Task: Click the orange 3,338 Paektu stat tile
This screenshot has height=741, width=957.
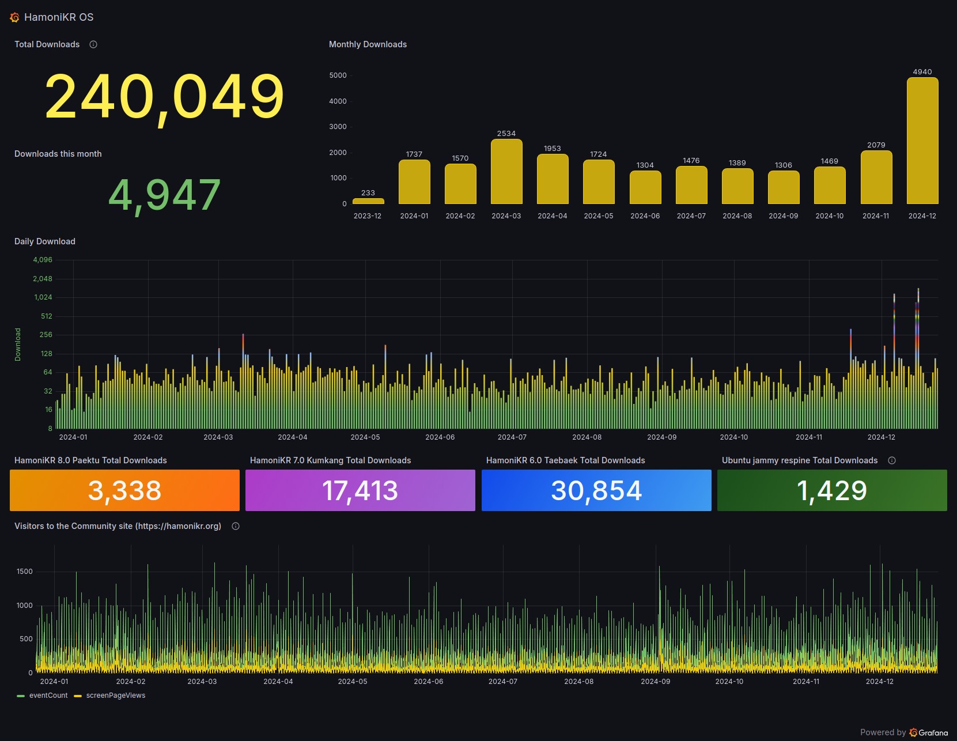Action: click(124, 490)
